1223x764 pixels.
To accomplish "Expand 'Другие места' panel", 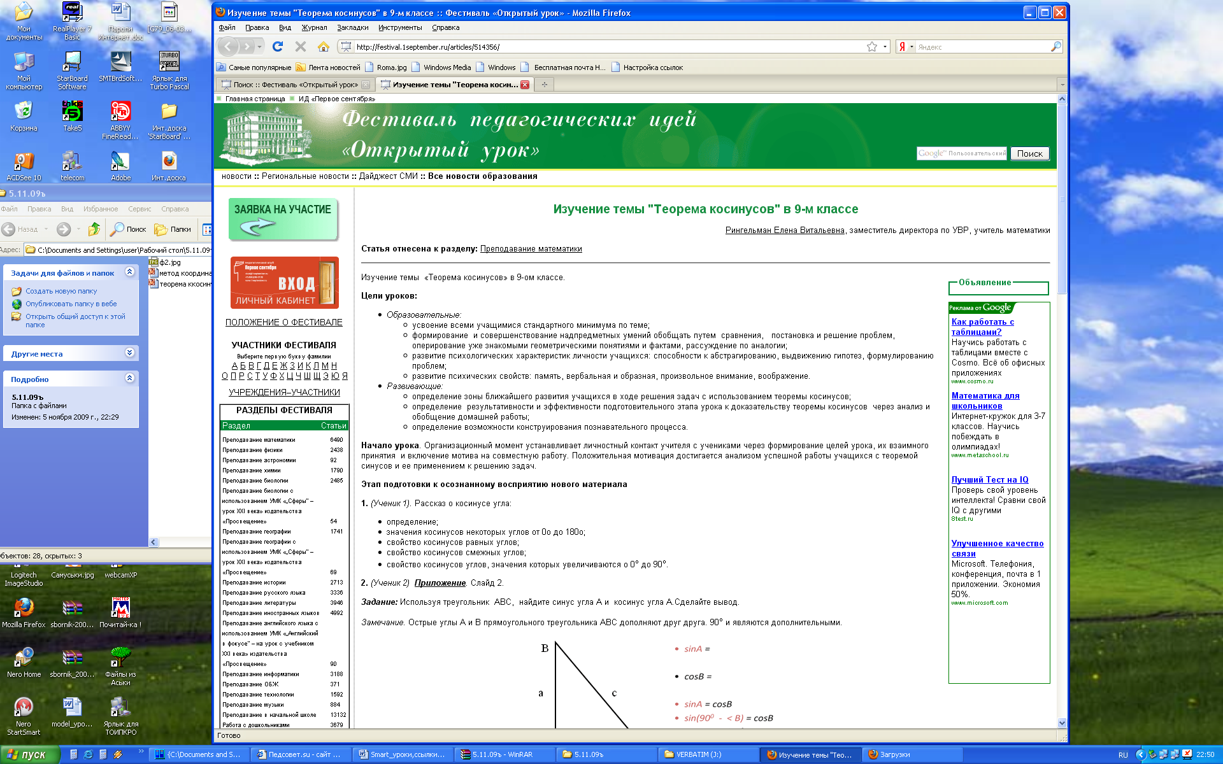I will click(x=129, y=353).
